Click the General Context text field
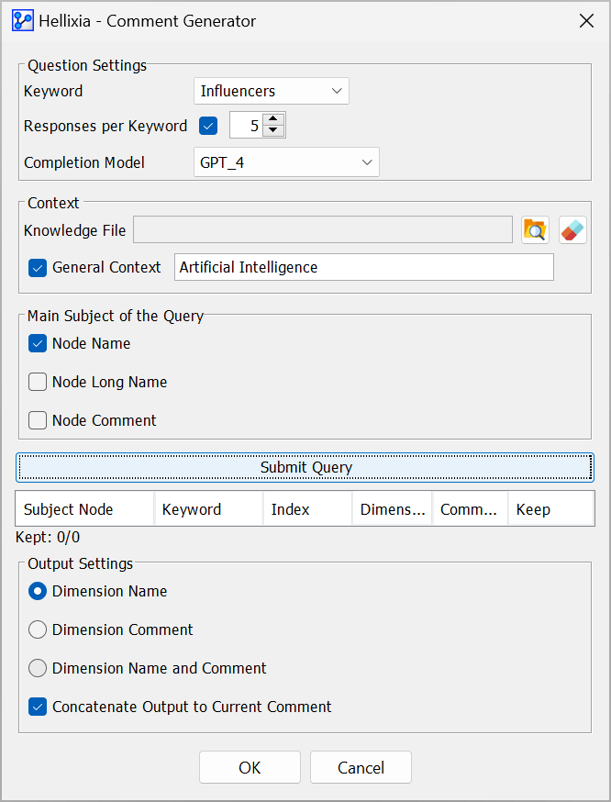This screenshot has height=802, width=611. pos(363,267)
